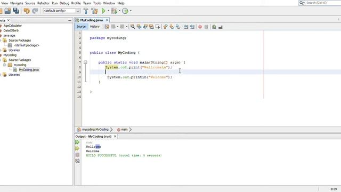Open the Source menu
Viewport: 341px width, 192px height.
[x=30, y=3]
